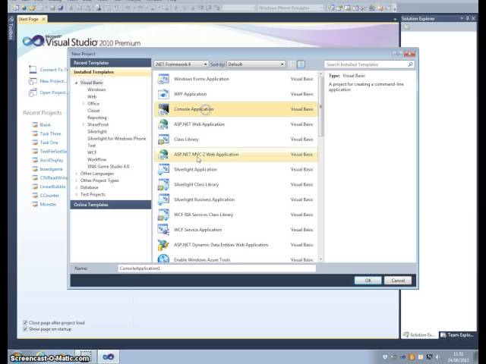The height and width of the screenshot is (364, 486).
Task: Select the WCF template category
Action: point(92,152)
